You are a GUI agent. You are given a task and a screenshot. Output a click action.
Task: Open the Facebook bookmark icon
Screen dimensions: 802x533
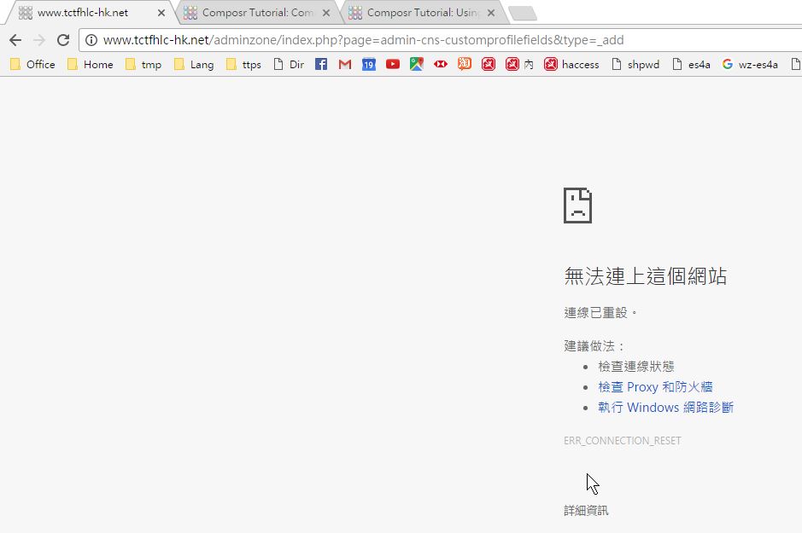click(x=321, y=64)
